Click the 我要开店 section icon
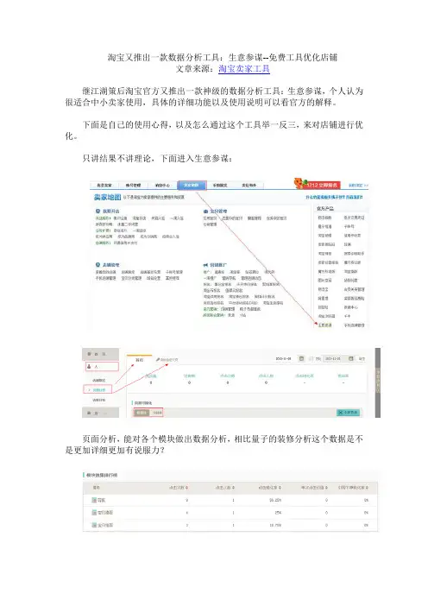The height and width of the screenshot is (606, 428). click(98, 211)
